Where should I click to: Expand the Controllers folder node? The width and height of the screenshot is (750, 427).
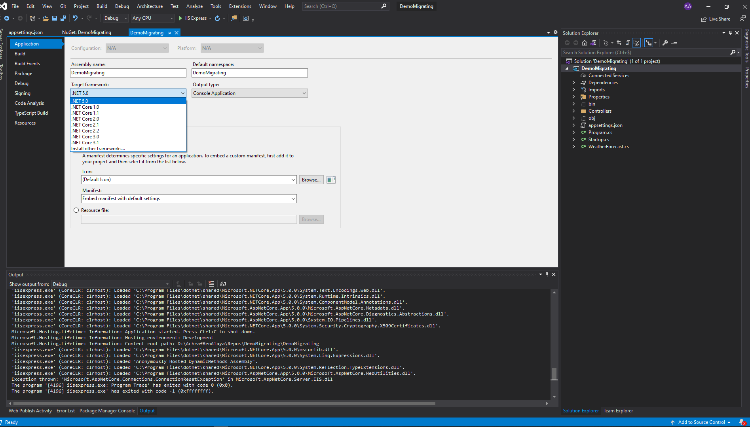(573, 111)
